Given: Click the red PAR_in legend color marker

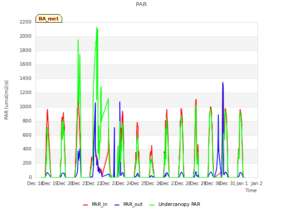Looking at the screenshot, I should point(85,205).
